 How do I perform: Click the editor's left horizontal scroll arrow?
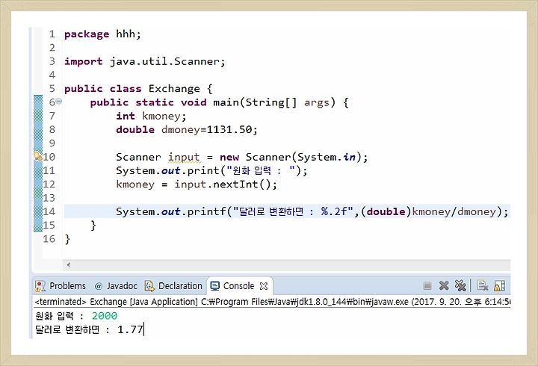(x=69, y=264)
